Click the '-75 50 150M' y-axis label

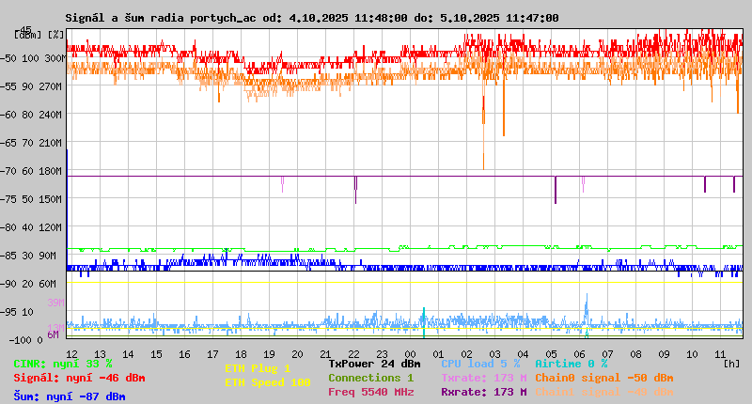(x=33, y=199)
